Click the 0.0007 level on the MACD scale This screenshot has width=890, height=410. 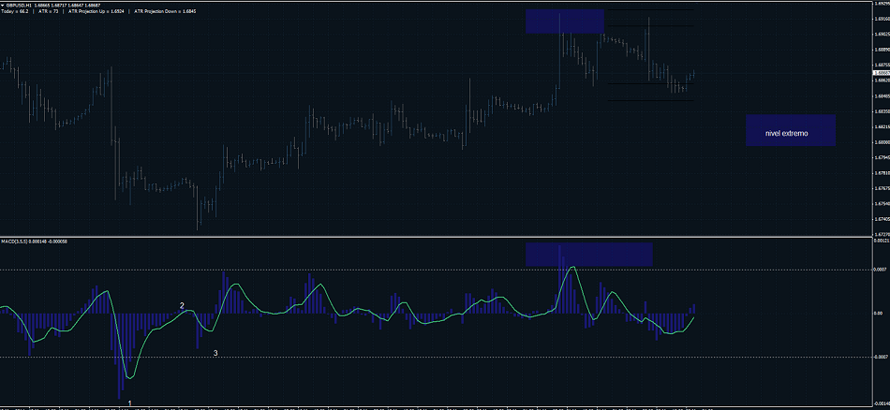tap(882, 270)
